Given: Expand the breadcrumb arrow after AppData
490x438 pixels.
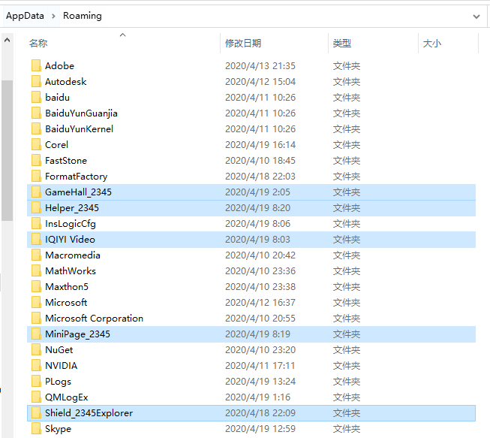Looking at the screenshot, I should pyautogui.click(x=53, y=16).
